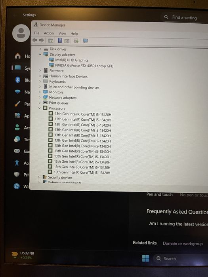Collapse the Display adapters node
The width and height of the screenshot is (208, 277).
click(x=40, y=54)
